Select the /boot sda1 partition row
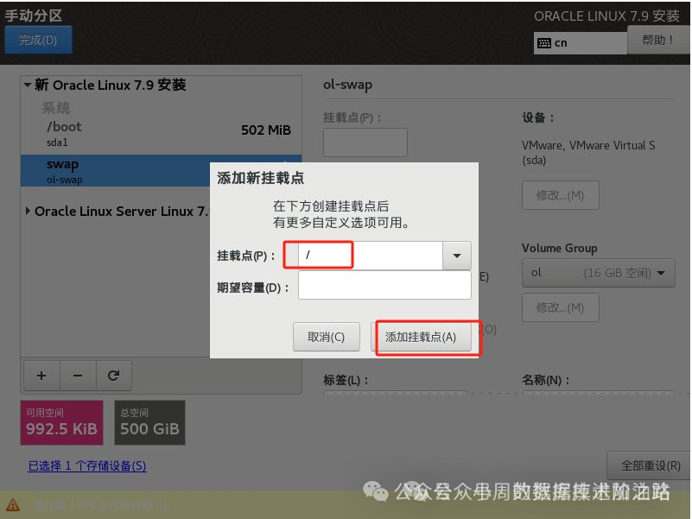 pos(161,134)
